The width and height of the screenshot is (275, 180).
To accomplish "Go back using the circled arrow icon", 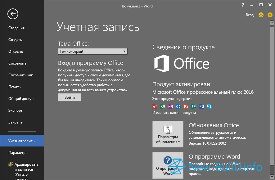I will [x=13, y=14].
